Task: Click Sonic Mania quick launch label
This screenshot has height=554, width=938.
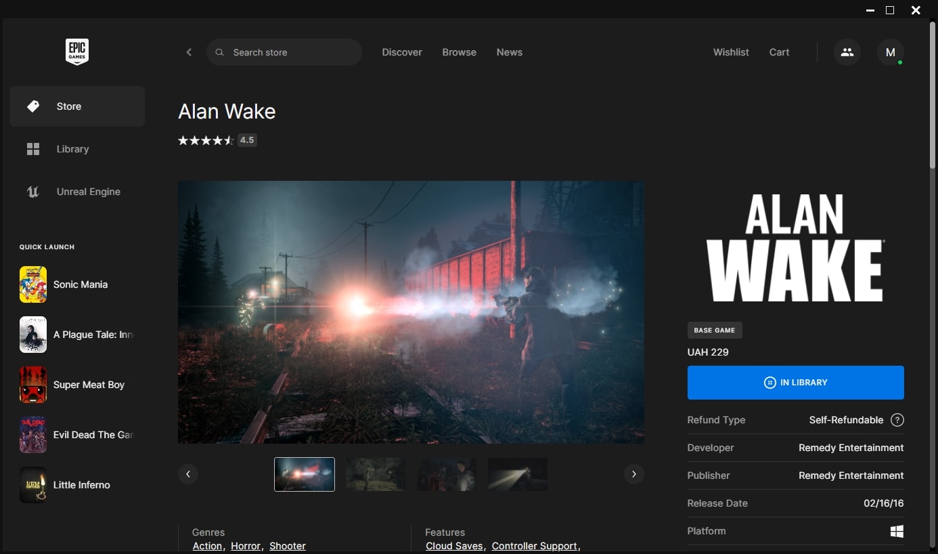Action: [x=81, y=284]
